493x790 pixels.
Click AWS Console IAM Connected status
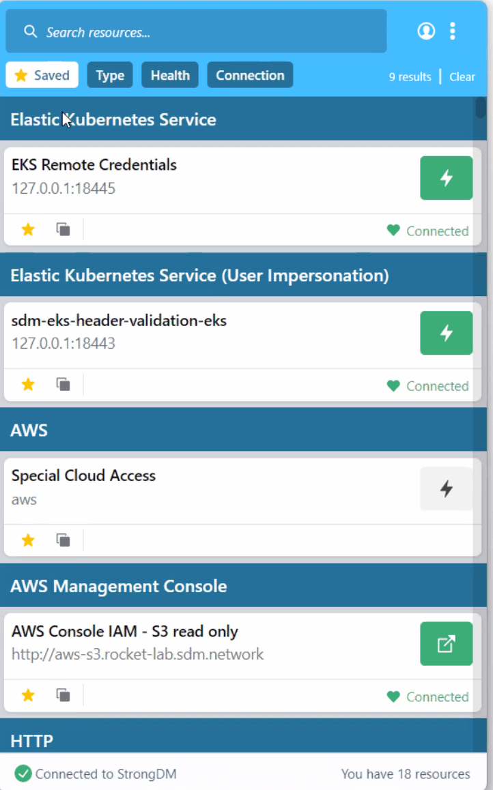point(428,697)
